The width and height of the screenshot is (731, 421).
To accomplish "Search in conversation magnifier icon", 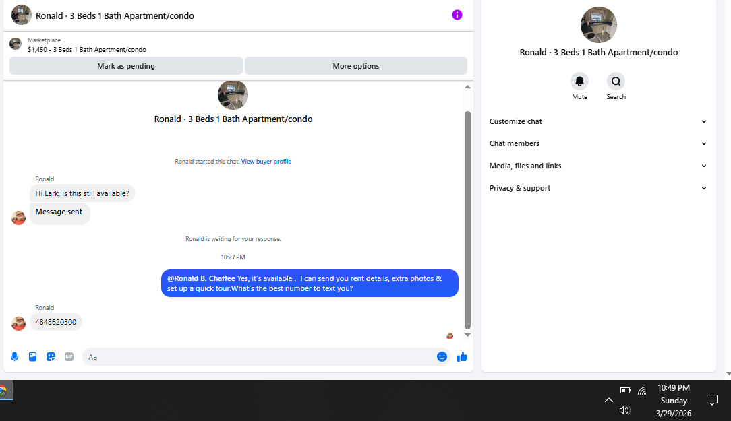I will point(616,82).
